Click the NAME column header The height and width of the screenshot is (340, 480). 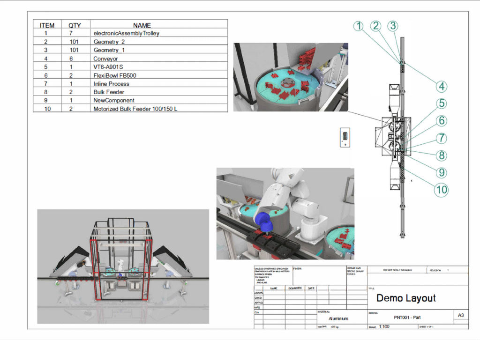pos(142,25)
